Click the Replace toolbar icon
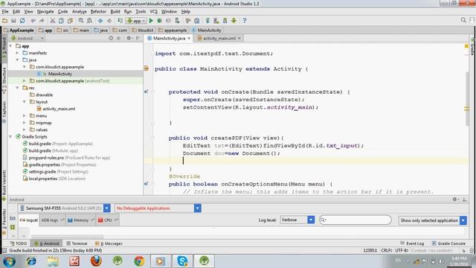Viewport: 476px width, 268px height. click(x=89, y=21)
